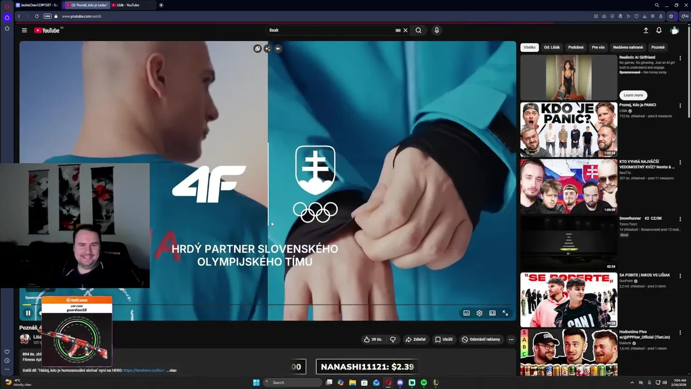The height and width of the screenshot is (389, 691).
Task: Dislike the video
Action: point(393,339)
